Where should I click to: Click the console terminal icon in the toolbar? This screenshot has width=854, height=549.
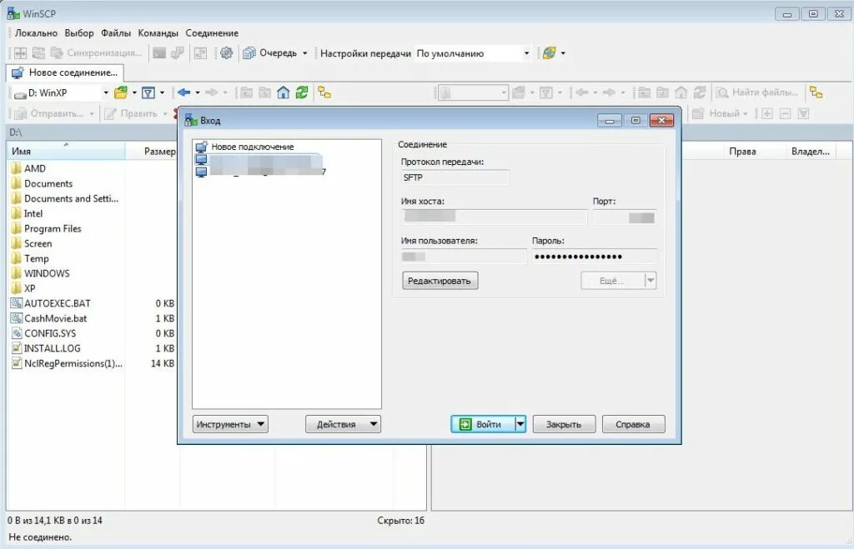[x=159, y=52]
